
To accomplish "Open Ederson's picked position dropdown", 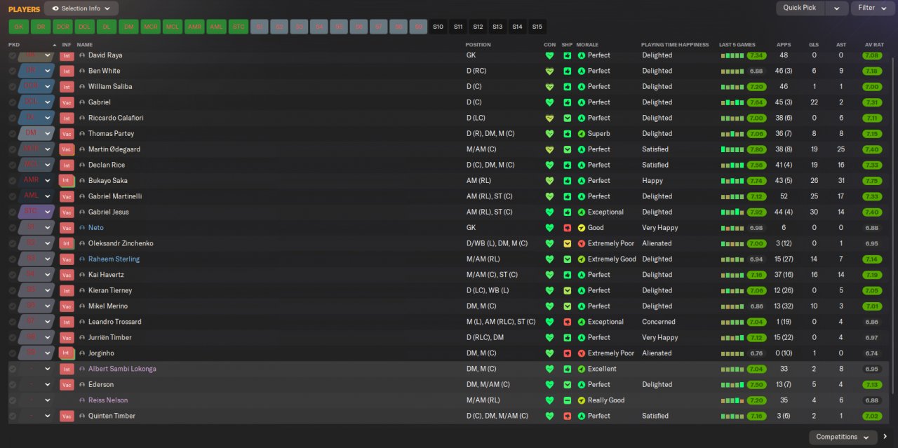I will coord(37,384).
